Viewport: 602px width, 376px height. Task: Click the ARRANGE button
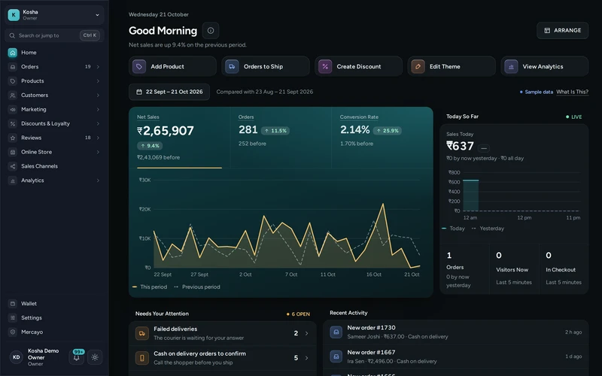(x=562, y=30)
